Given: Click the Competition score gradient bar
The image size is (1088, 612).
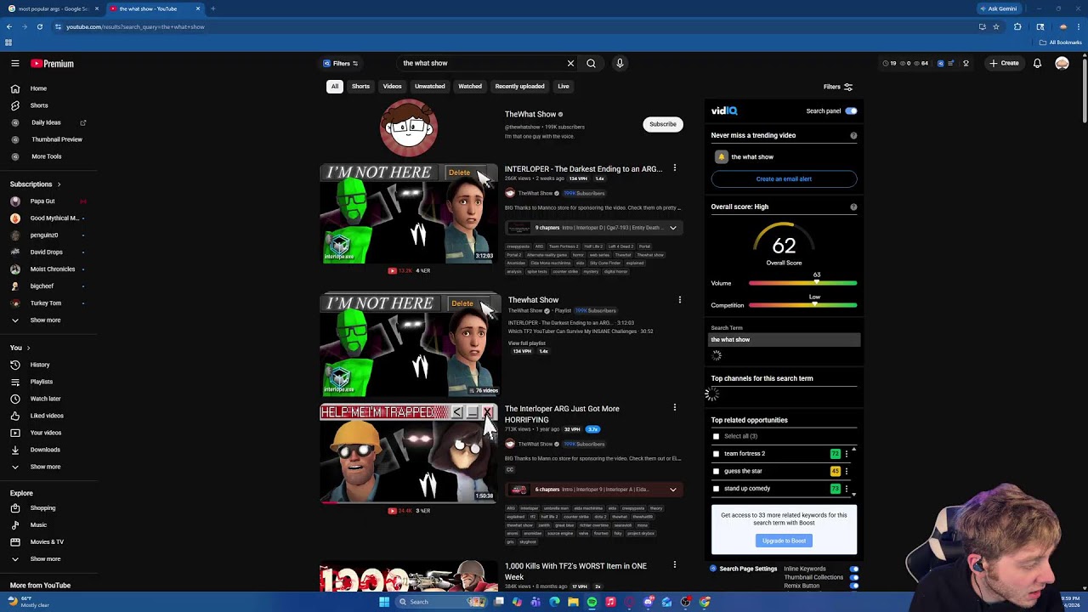Looking at the screenshot, I should [802, 305].
